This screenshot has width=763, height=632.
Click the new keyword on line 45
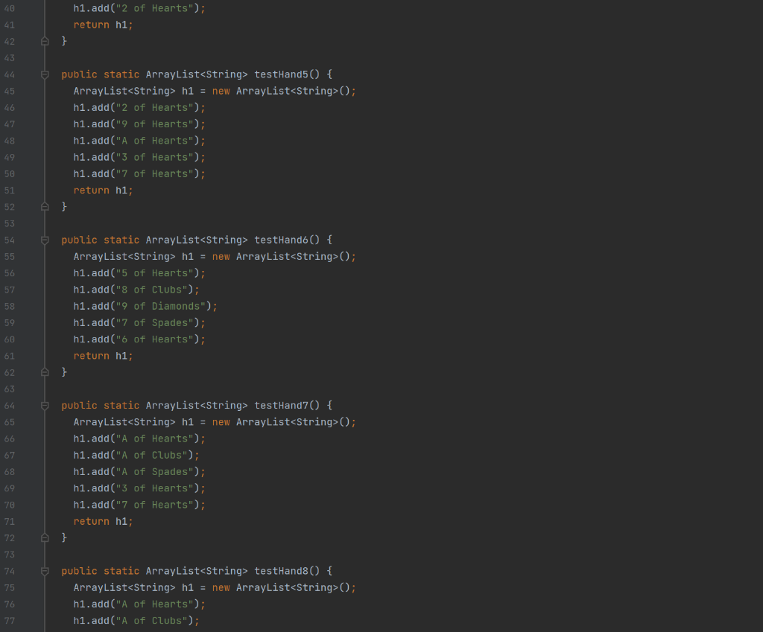click(221, 91)
